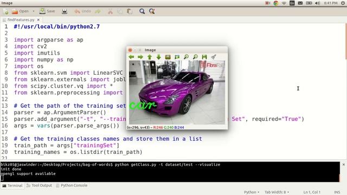The width and height of the screenshot is (347, 195).
Task: Click the pixel coordinates status in Image window
Action: click(155, 127)
